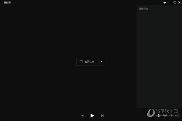Open a file via 打开文件 button
Viewport: 182px width, 121px height.
[x=87, y=62]
